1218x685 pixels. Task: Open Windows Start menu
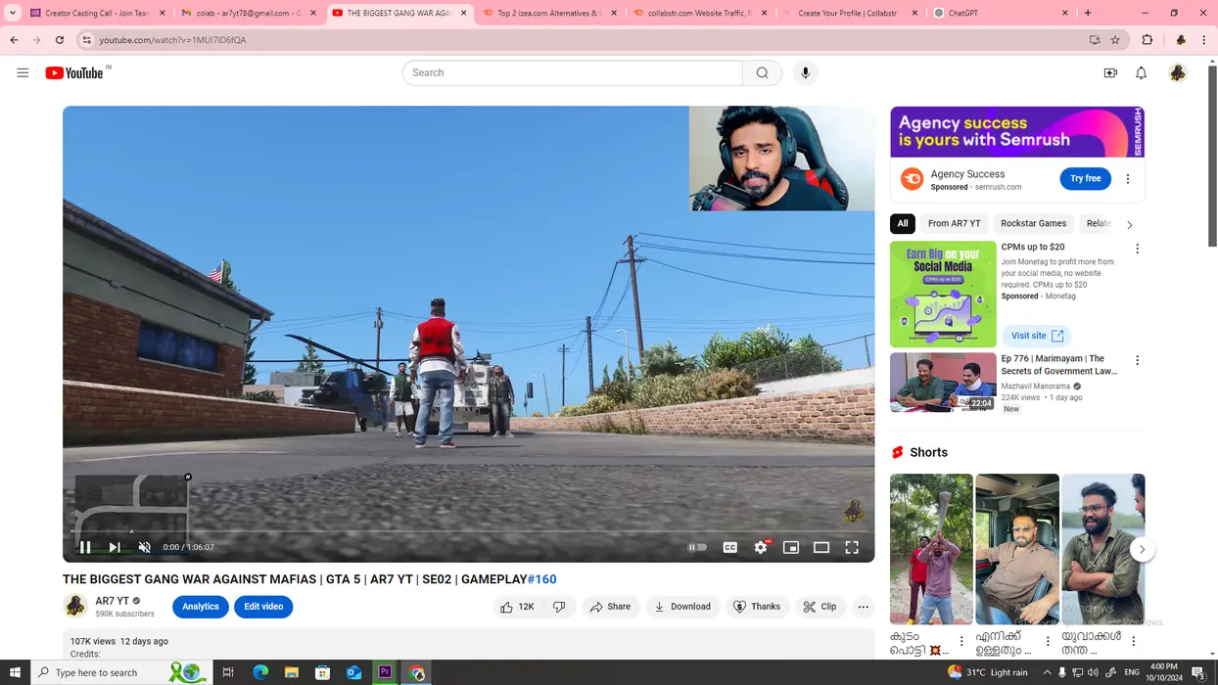tap(15, 672)
